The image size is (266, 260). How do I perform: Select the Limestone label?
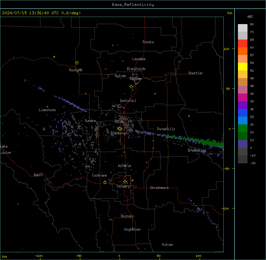(47, 110)
